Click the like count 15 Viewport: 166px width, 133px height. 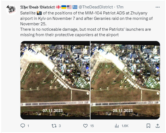(92, 126)
